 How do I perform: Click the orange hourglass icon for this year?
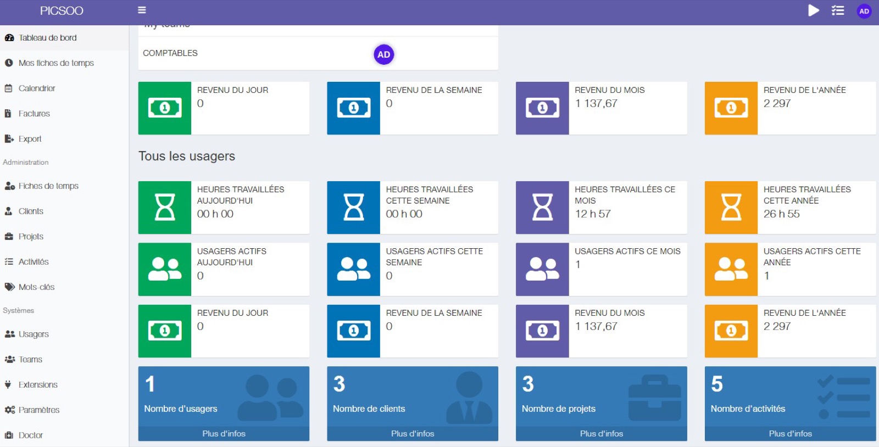(x=731, y=208)
